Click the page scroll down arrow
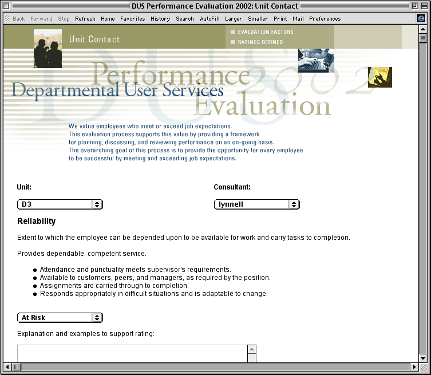This screenshot has width=431, height=375. (423, 357)
